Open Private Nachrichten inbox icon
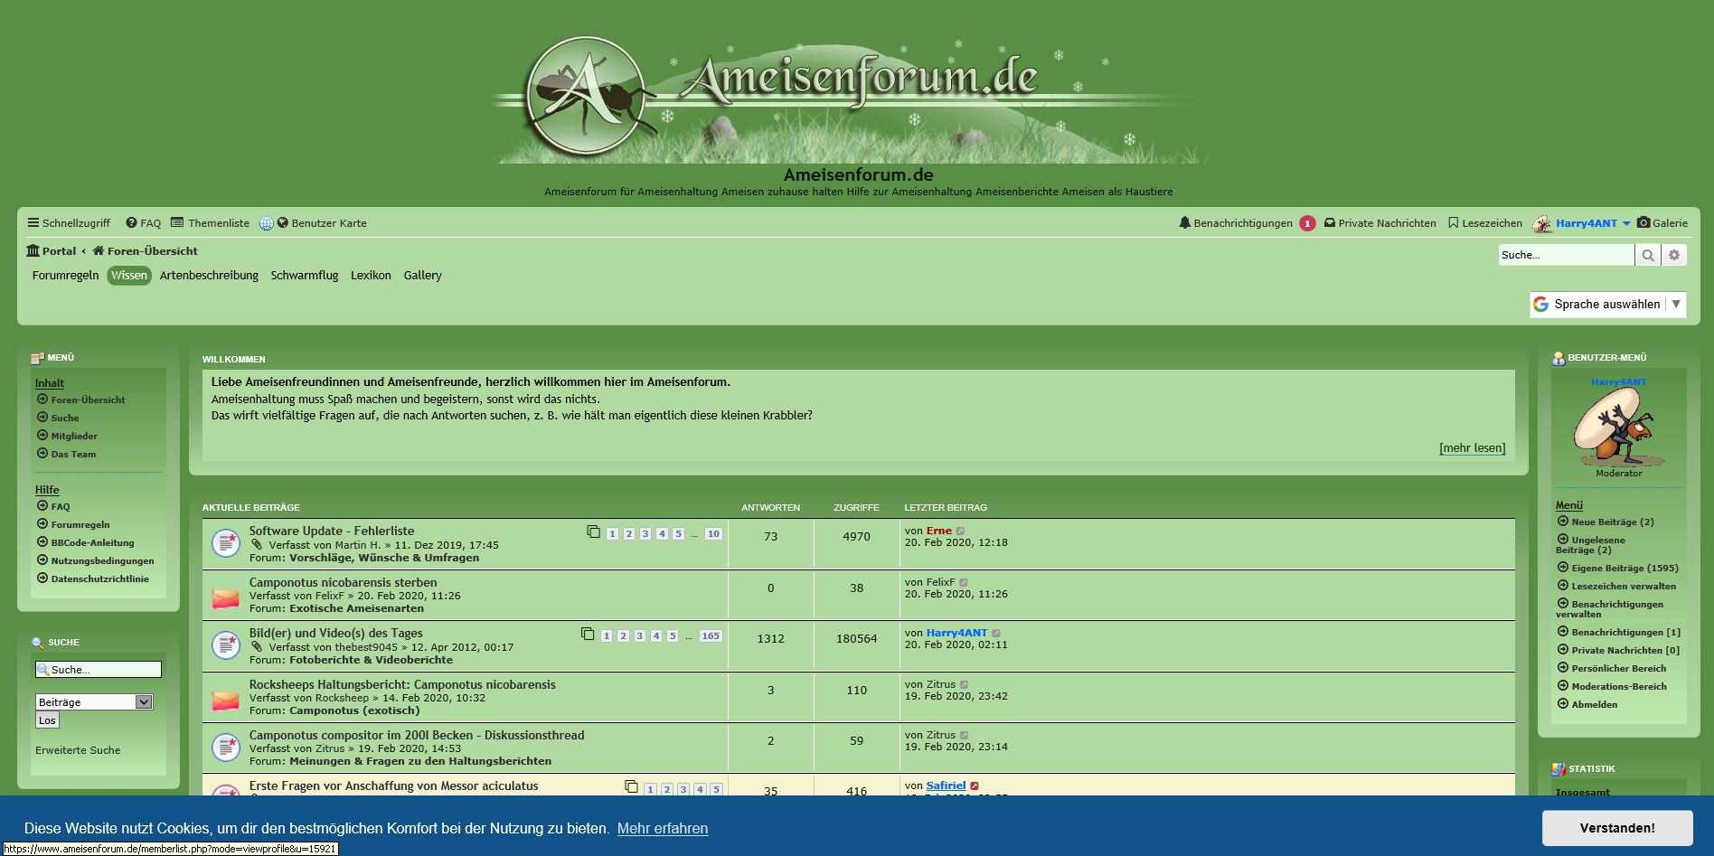Viewport: 1714px width, 856px height. click(x=1330, y=222)
